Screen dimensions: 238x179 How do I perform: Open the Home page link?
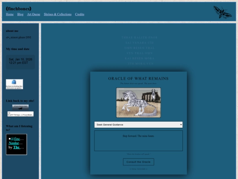click(10, 14)
